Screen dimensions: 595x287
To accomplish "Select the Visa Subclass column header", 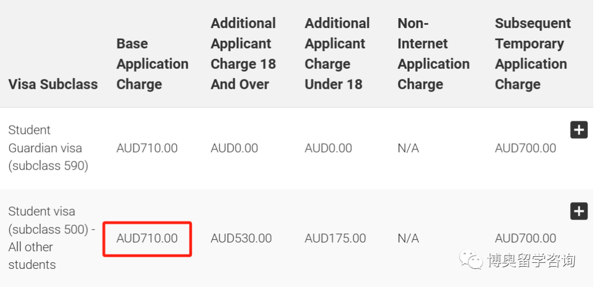I will (53, 84).
